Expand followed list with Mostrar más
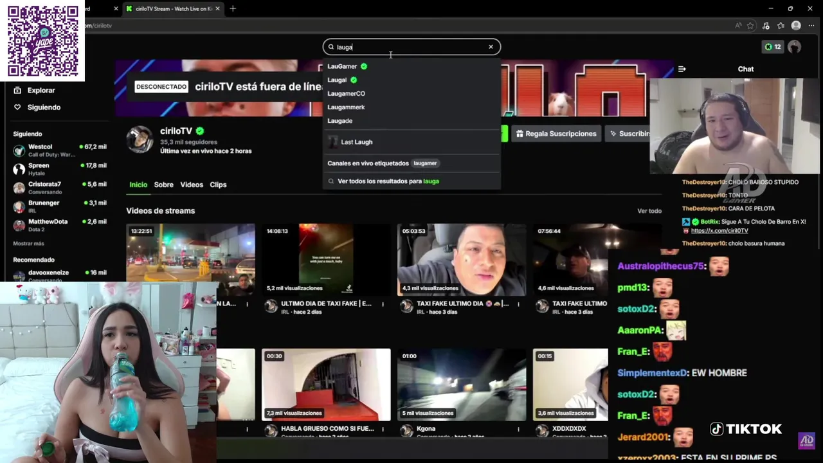The image size is (823, 463). 29,244
